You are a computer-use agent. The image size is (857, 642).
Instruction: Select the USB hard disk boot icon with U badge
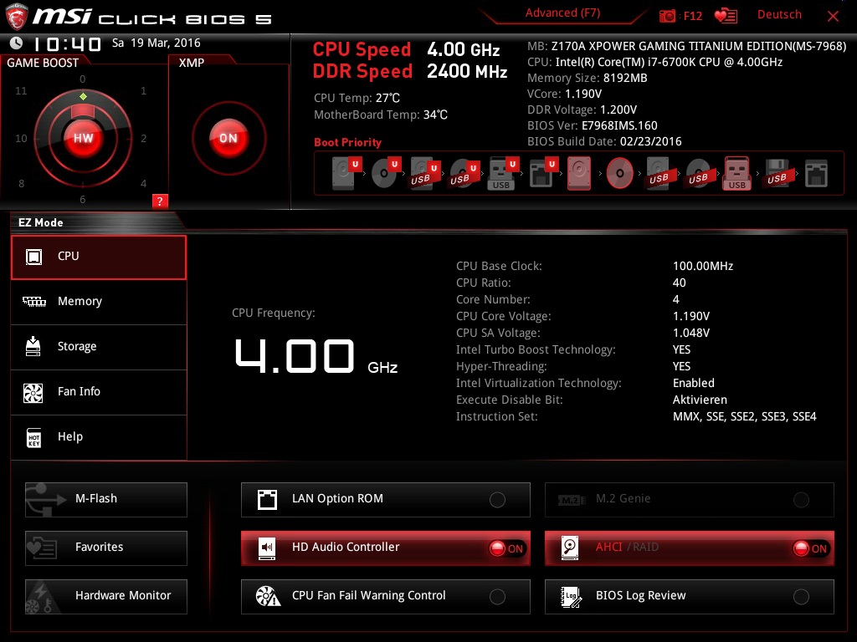coord(424,173)
